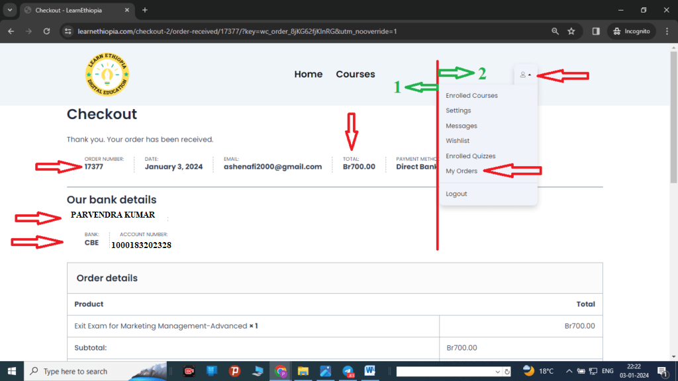This screenshot has height=381, width=678.
Task: Restore down the Chrome window
Action: [x=644, y=10]
